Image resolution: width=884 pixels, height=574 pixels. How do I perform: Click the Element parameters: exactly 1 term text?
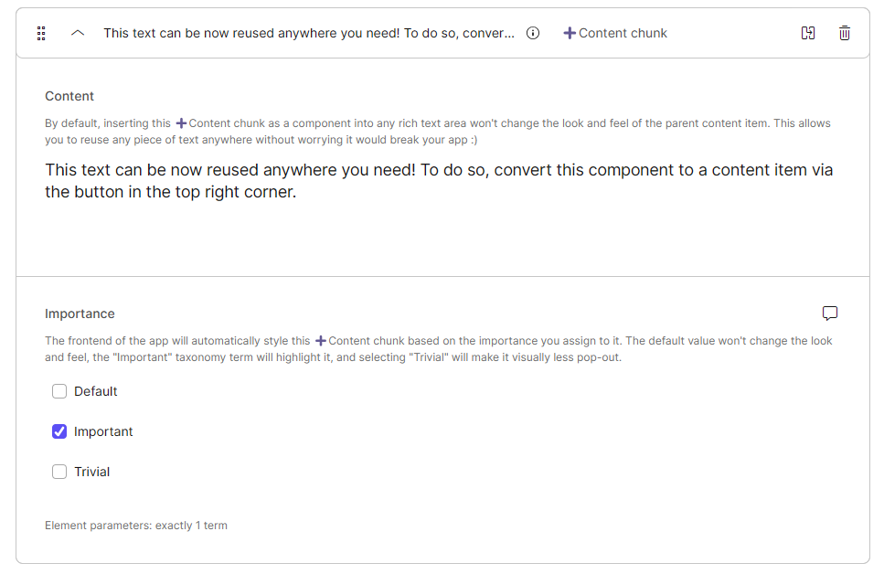pos(136,525)
